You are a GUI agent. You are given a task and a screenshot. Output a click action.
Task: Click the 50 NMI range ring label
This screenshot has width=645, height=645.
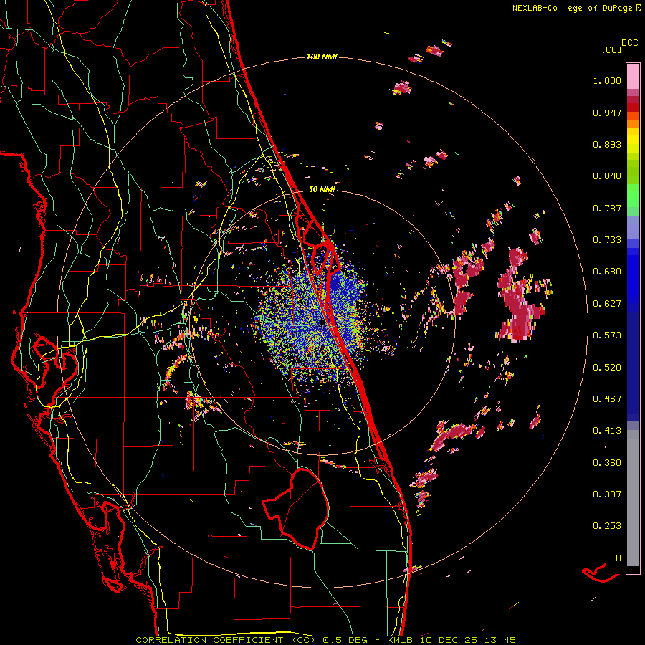pyautogui.click(x=322, y=189)
